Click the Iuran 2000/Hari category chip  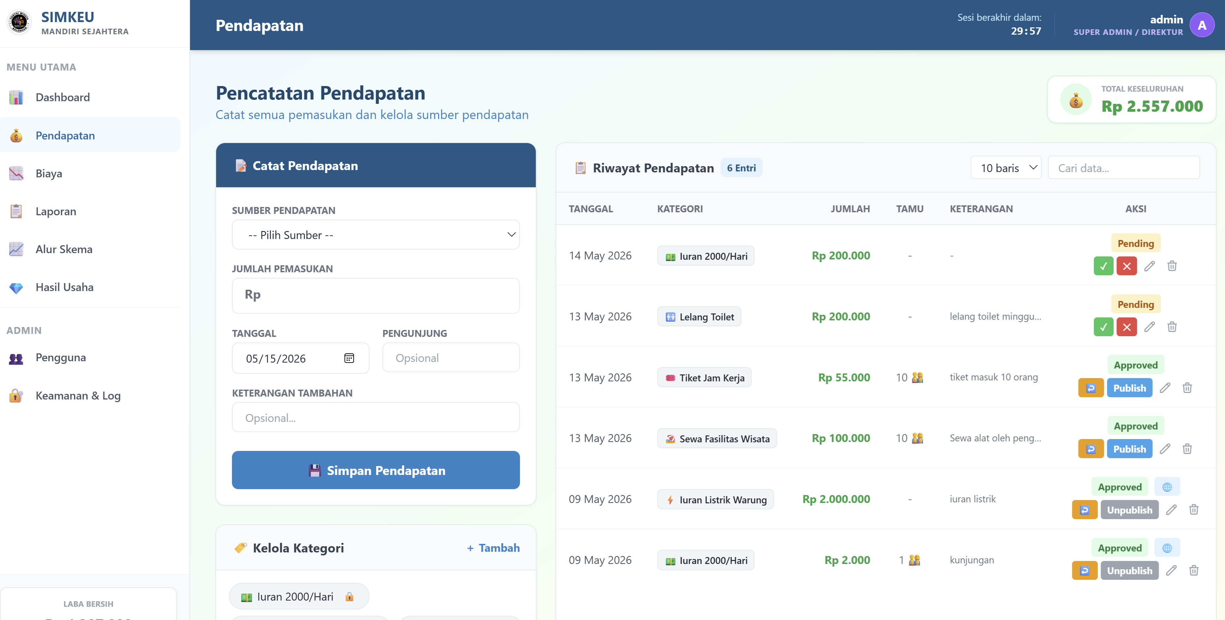click(299, 597)
